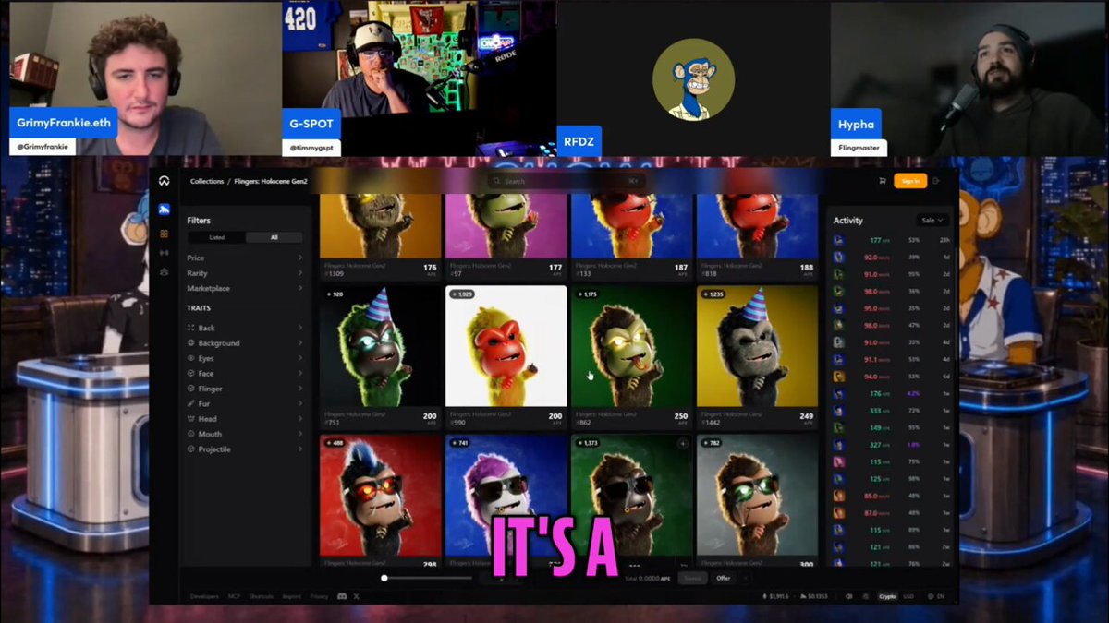Switch filter to Listed only

coord(216,237)
